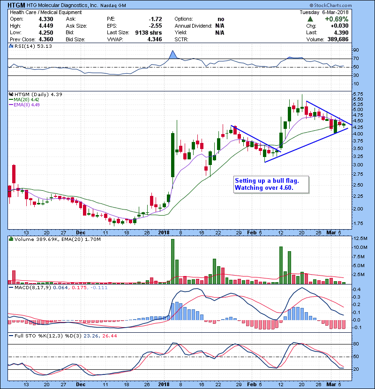Click the volume bars icon in the volume panel
Image resolution: width=375 pixels, height=389 pixels.
[11, 239]
